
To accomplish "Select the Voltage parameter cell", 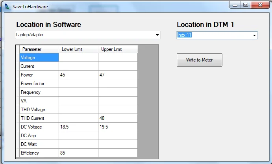I will click(39, 58).
